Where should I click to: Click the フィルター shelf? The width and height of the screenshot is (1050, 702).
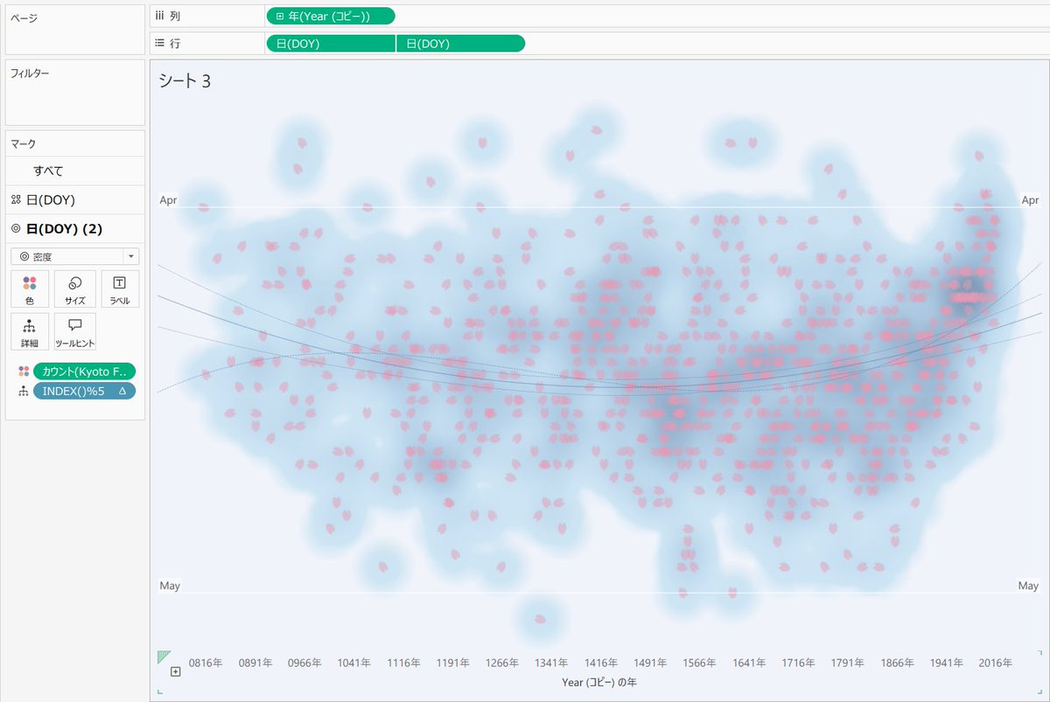click(75, 93)
